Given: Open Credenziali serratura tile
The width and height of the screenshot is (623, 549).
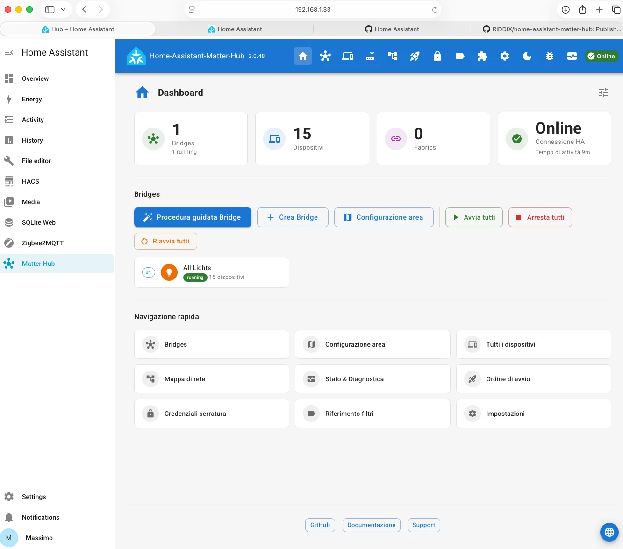Looking at the screenshot, I should tap(212, 414).
